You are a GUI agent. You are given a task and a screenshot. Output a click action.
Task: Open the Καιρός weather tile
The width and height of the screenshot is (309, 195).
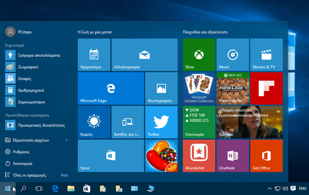pyautogui.click(x=94, y=122)
